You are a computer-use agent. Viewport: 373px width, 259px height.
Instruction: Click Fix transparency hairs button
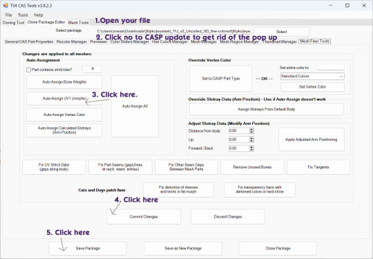[260, 190]
